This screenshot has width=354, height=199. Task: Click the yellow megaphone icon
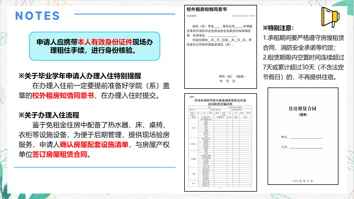tap(330, 16)
